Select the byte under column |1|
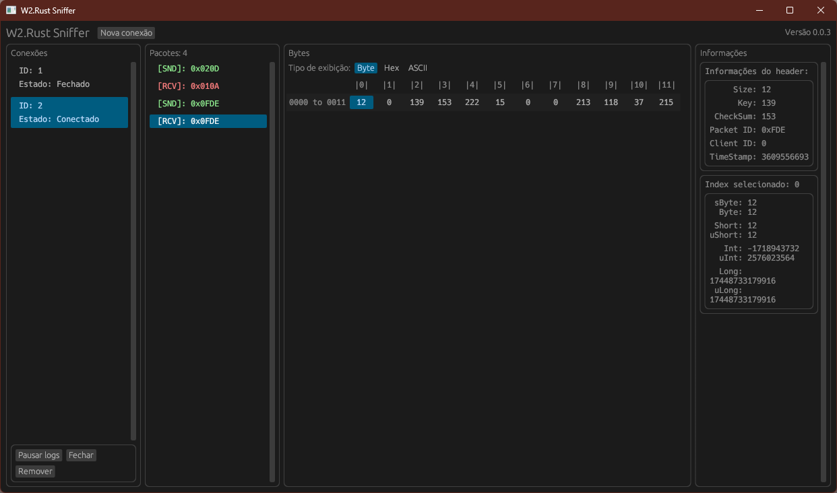Image resolution: width=837 pixels, height=493 pixels. (x=390, y=102)
